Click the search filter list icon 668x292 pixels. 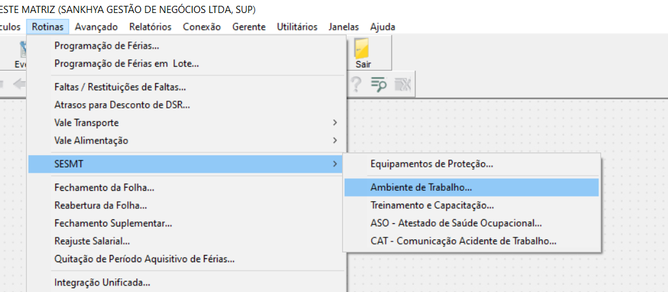coord(378,84)
